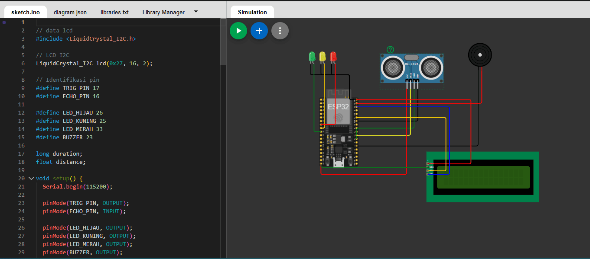The width and height of the screenshot is (590, 259).
Task: Click the purple marker beside line 1
Action: tap(4, 22)
